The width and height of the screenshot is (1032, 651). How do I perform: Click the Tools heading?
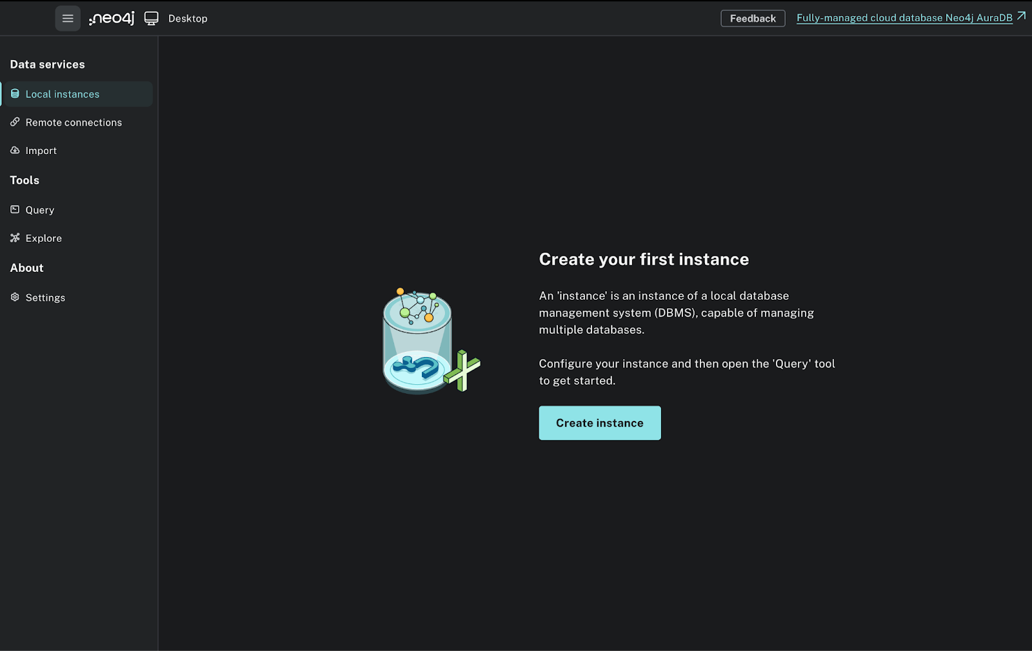[25, 180]
